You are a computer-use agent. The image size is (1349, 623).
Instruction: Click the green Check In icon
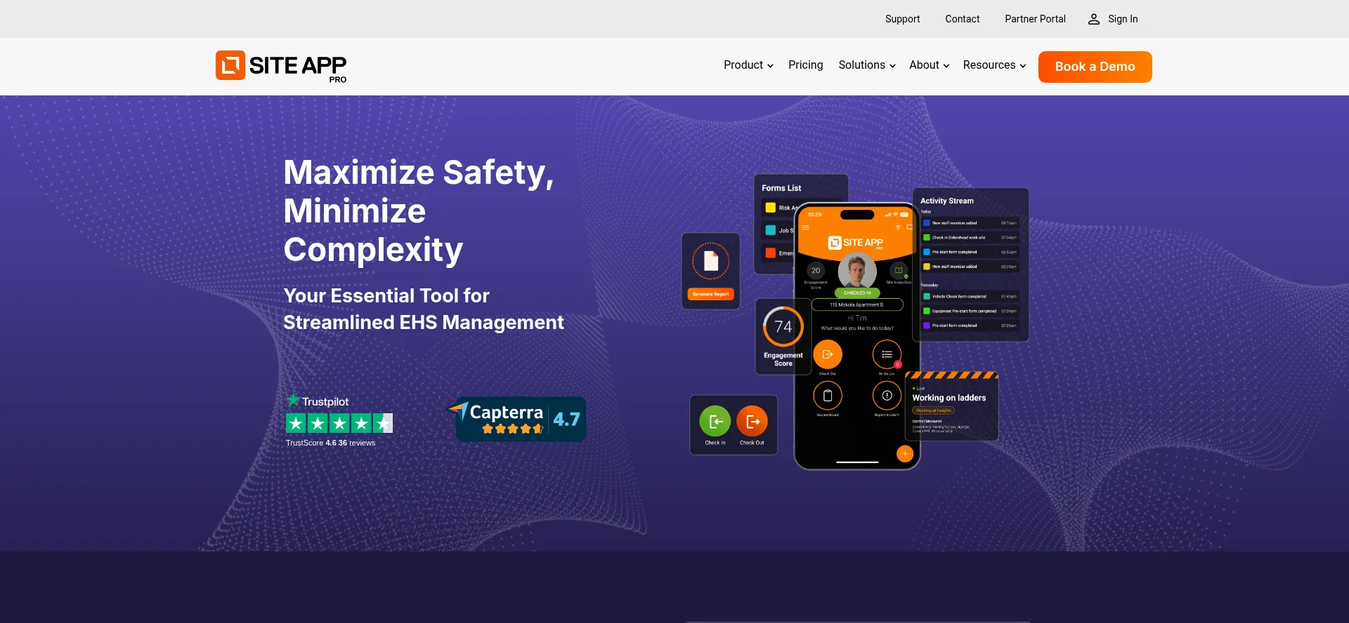click(715, 422)
